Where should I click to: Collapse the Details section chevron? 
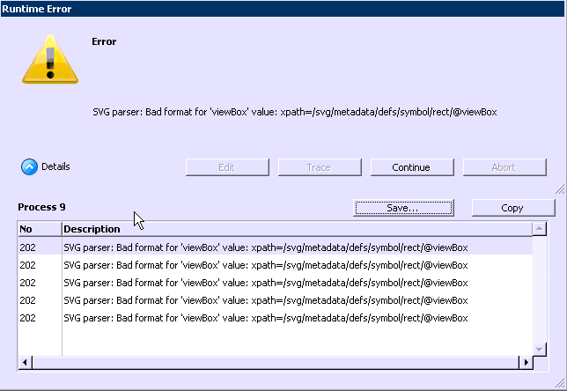pos(29,166)
